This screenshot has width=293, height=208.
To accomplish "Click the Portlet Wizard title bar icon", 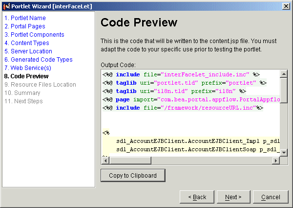I will [x=6, y=6].
